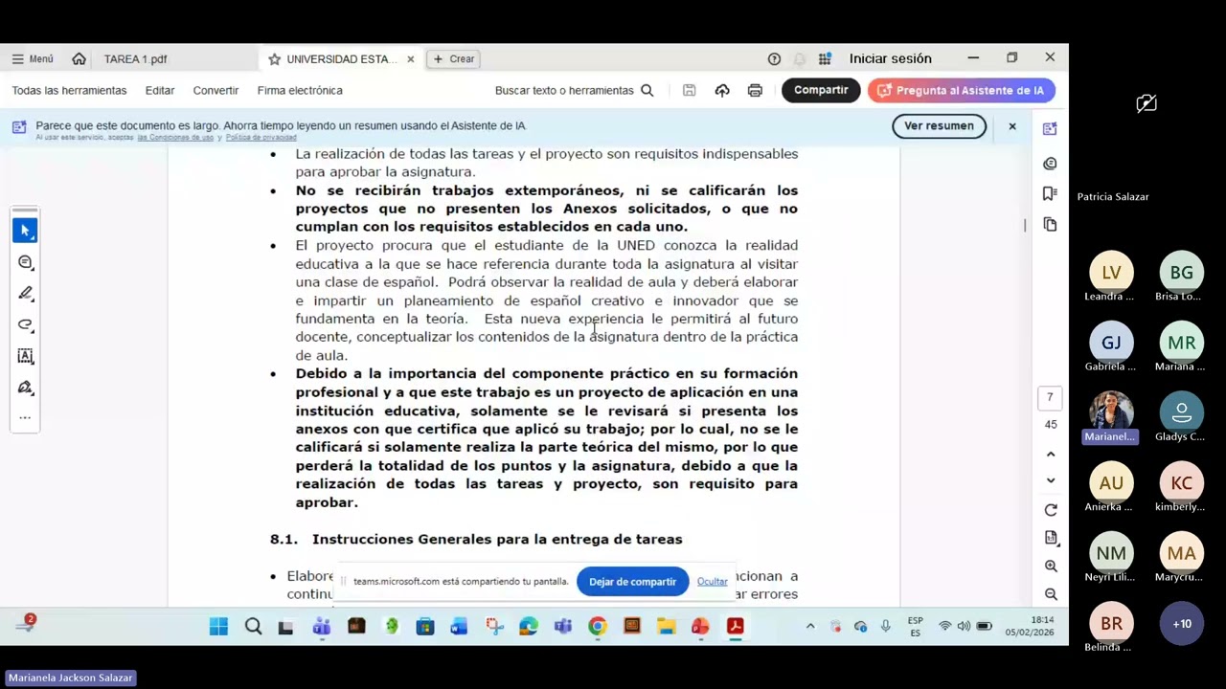Zoom out of the document
1226x689 pixels.
click(1051, 594)
